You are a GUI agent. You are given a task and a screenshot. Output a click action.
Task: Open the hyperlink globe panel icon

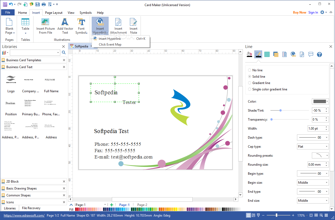click(x=293, y=54)
